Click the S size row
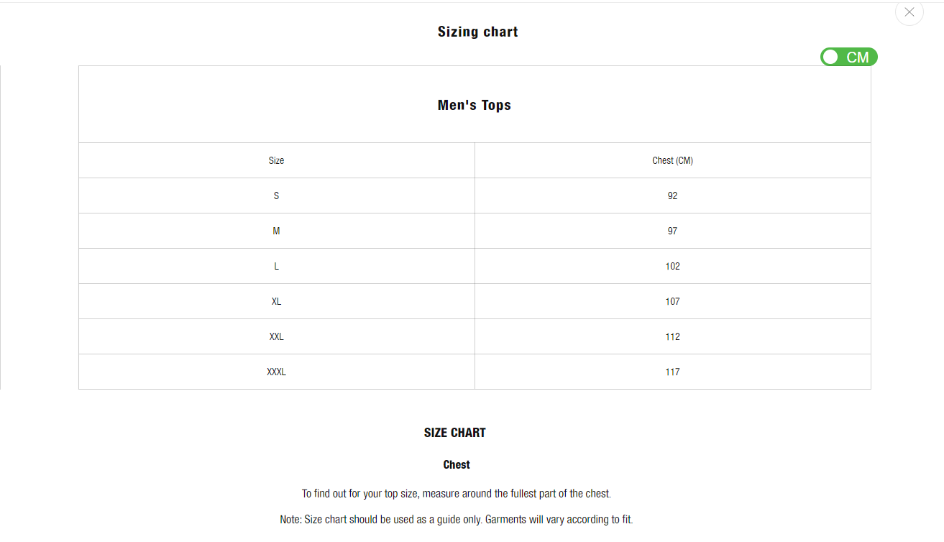Screen dimensions: 944x542 276,196
